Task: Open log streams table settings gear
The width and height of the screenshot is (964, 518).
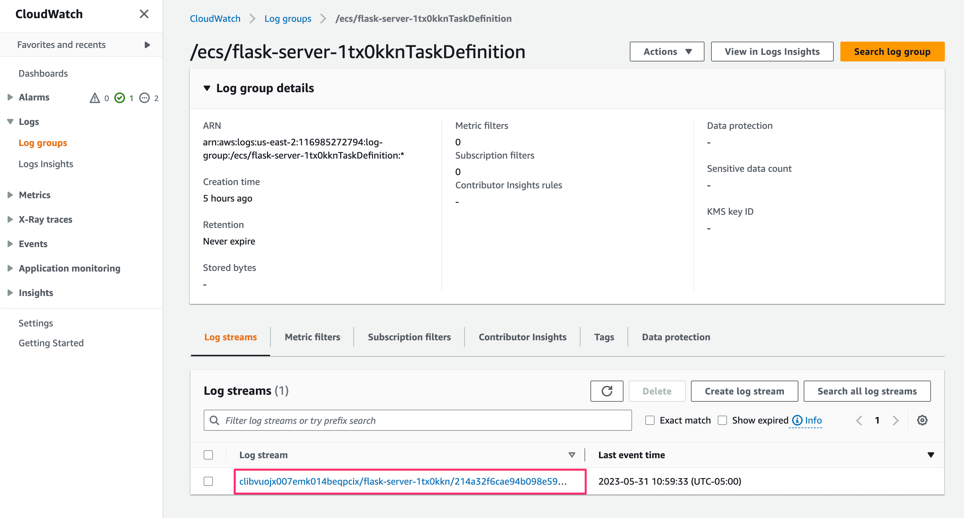Action: 922,421
